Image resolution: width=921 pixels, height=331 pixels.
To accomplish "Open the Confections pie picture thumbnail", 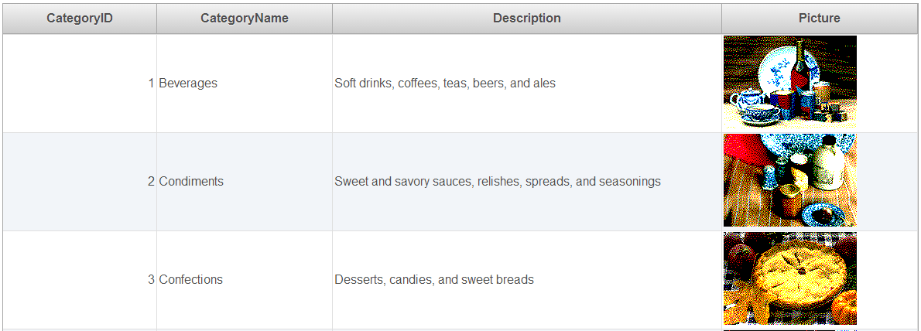I will [790, 278].
